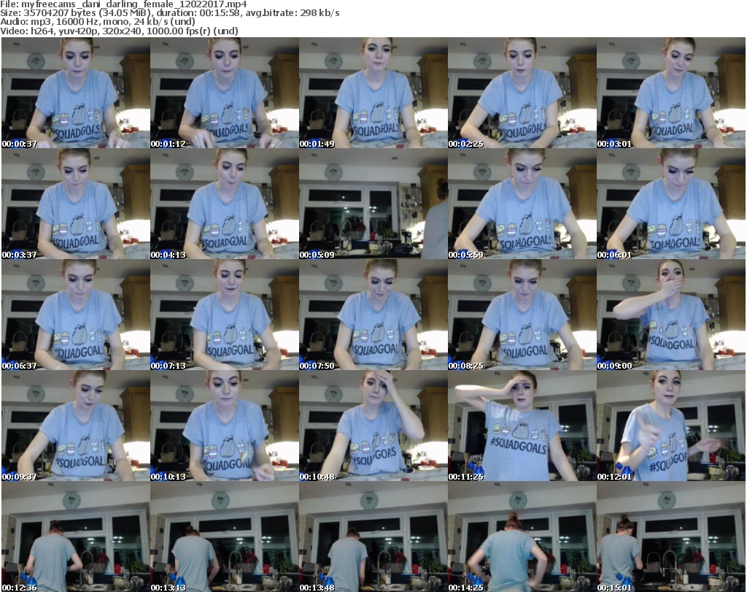Select the thumbnail stamped 00:01:49
Screen dimensions: 747x592
click(373, 93)
